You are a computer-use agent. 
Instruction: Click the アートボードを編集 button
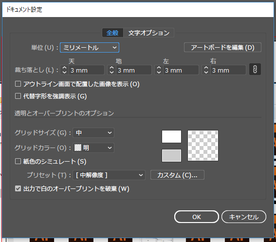point(222,47)
